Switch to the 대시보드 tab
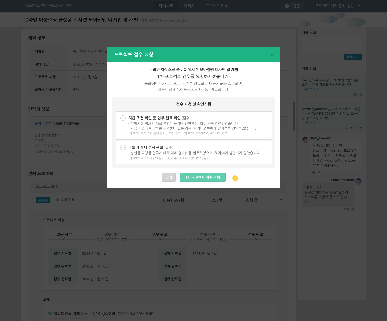 point(166,6)
